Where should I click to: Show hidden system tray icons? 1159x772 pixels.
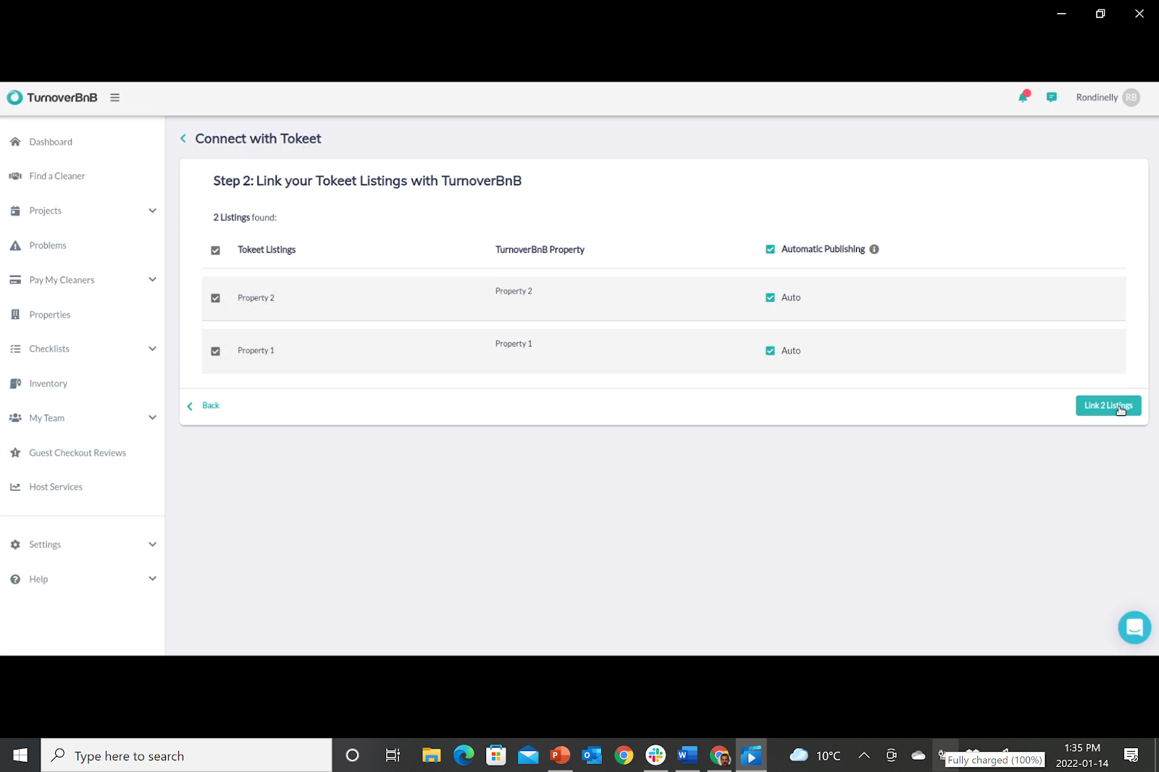tap(863, 755)
